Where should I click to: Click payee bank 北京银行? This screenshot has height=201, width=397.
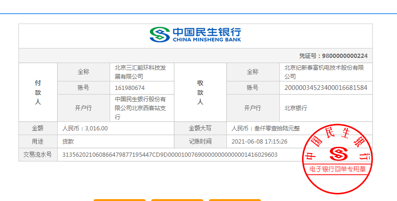click(x=295, y=108)
